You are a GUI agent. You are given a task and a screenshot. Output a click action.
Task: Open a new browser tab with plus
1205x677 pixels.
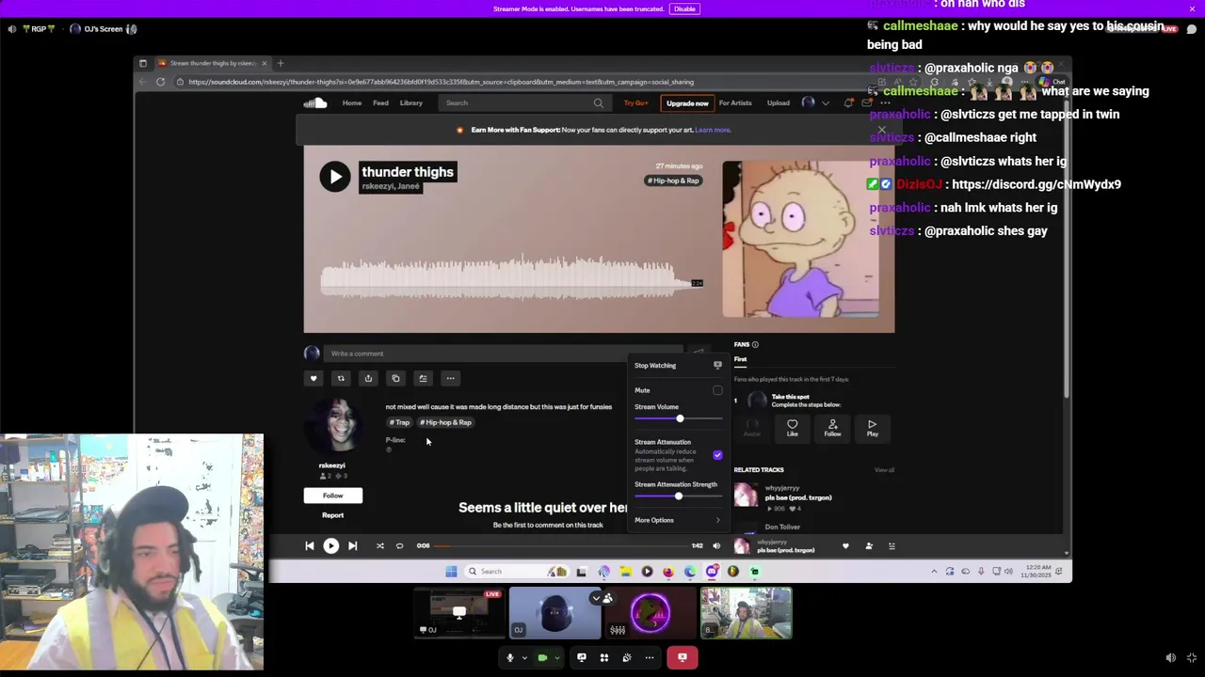coord(280,63)
